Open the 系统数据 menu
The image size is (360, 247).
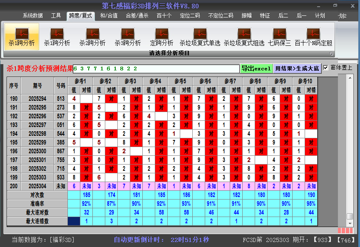(33, 16)
